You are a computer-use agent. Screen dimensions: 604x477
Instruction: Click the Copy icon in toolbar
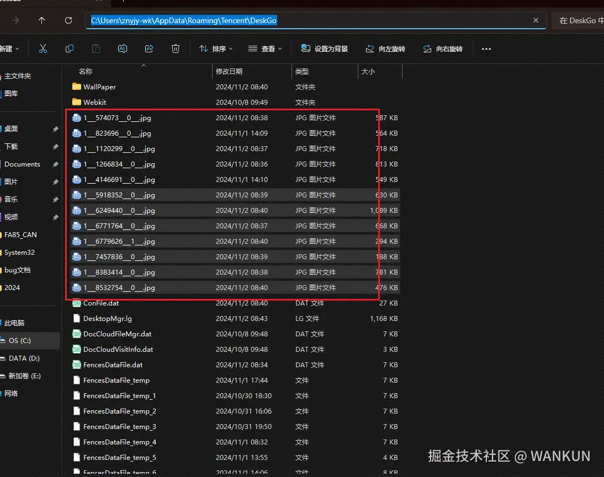70,49
